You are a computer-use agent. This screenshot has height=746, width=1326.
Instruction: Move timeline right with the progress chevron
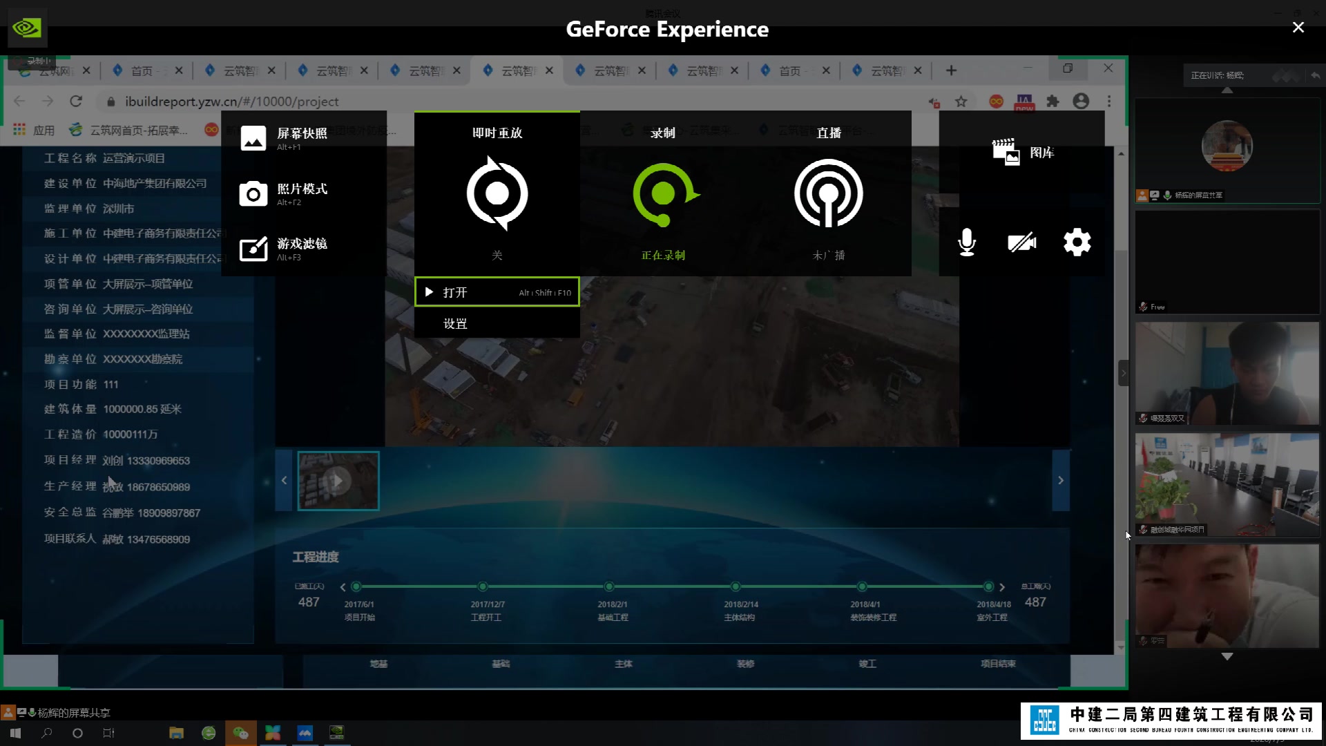click(x=1002, y=587)
